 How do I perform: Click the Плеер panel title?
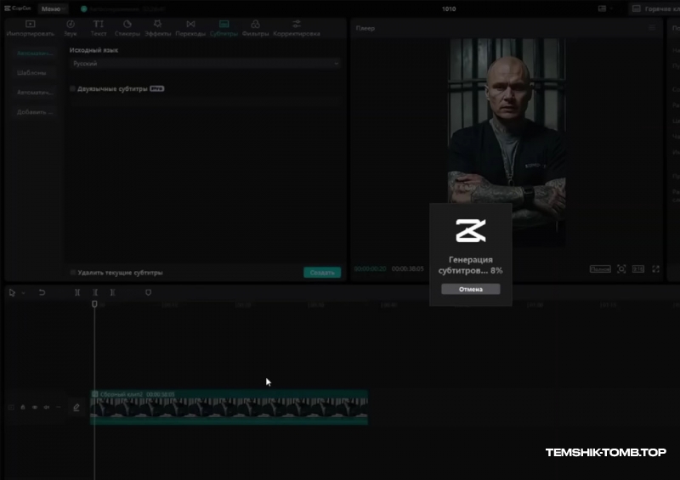tap(365, 28)
